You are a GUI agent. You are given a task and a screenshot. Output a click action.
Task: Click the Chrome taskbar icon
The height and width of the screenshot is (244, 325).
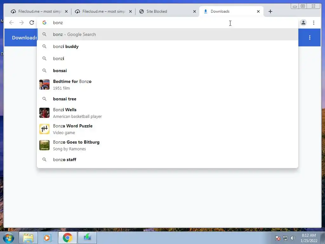pos(67,238)
